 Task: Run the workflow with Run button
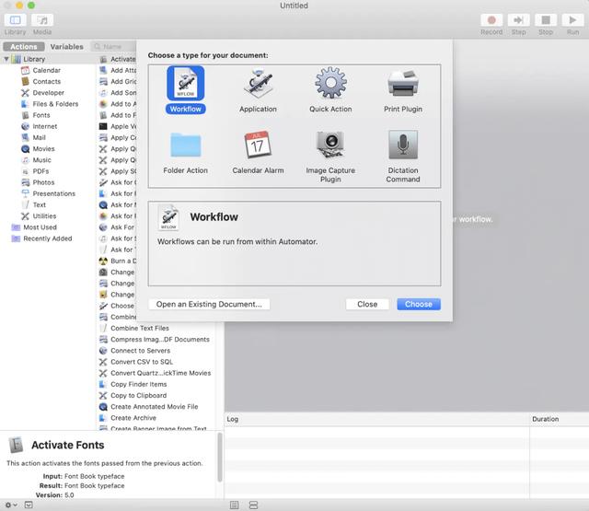click(x=572, y=20)
